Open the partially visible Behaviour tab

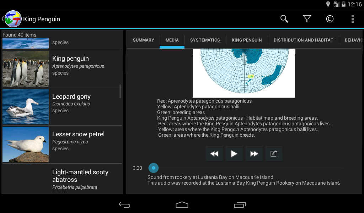click(x=353, y=40)
